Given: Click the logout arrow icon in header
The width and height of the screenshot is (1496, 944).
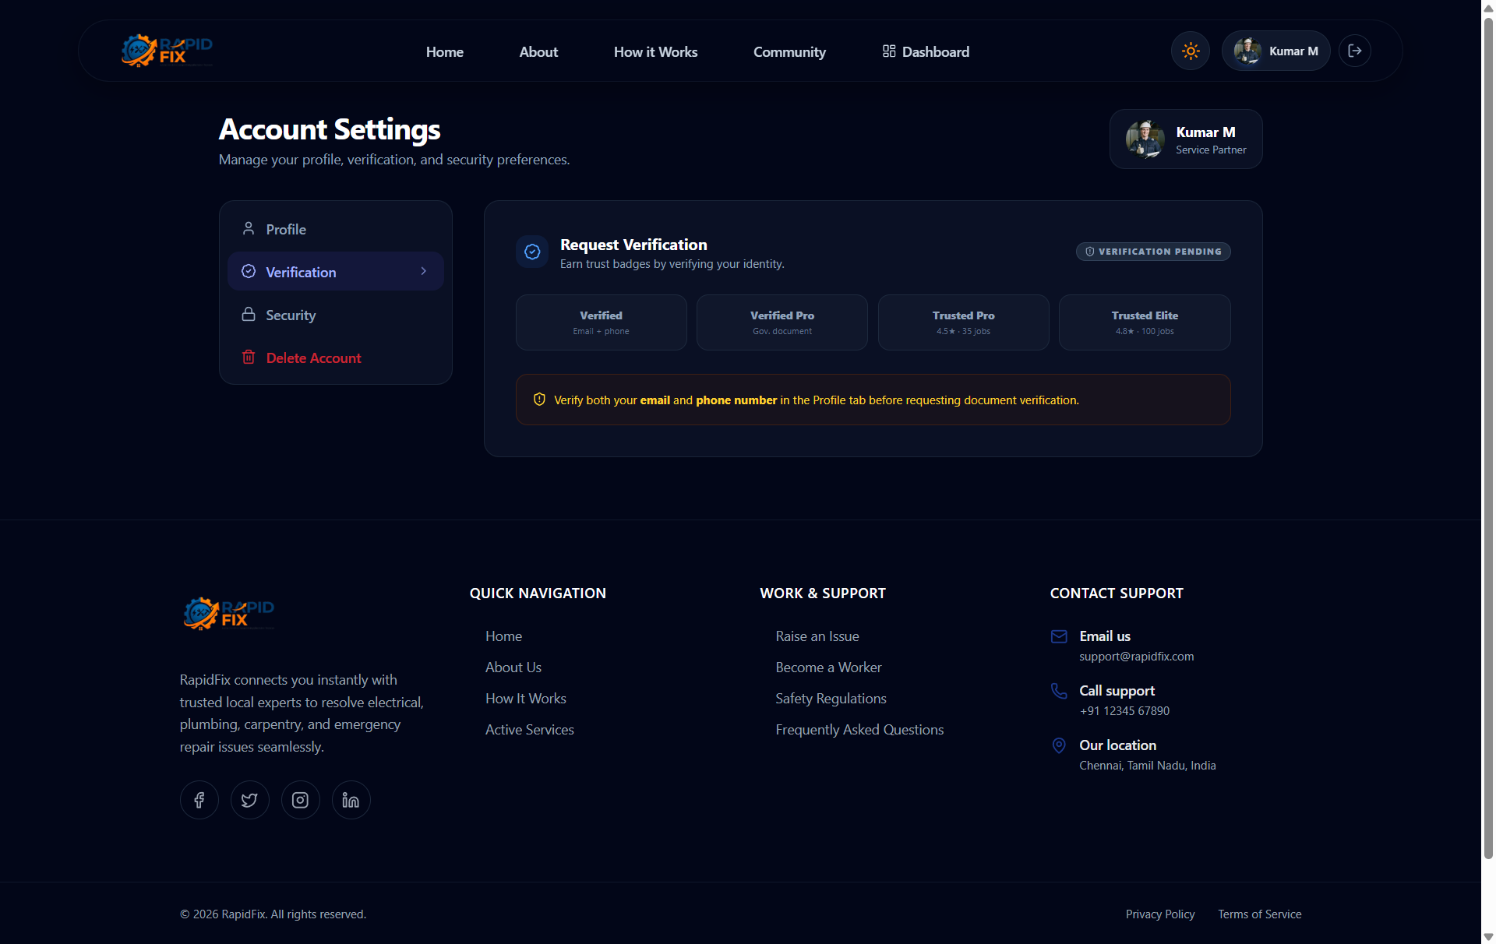Looking at the screenshot, I should [1355, 51].
